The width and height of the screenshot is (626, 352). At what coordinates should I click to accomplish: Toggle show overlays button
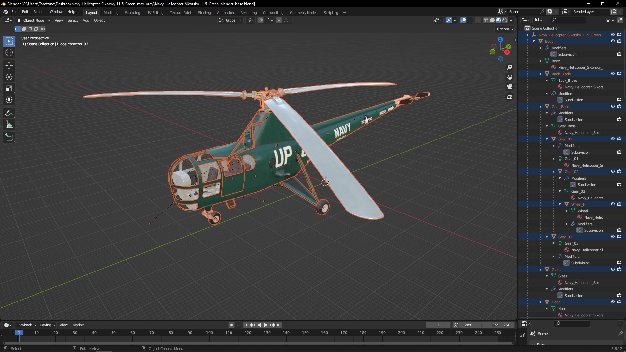(463, 20)
